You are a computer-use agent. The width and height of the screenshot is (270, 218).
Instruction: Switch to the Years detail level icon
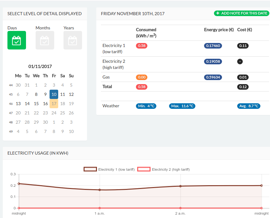click(x=73, y=40)
